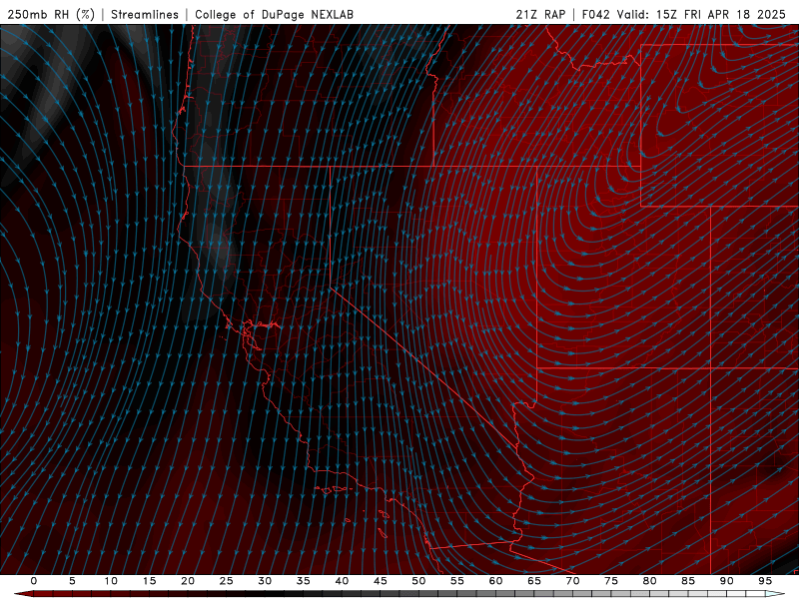Click the colorbar label "90"
Screen dimensions: 799x599
pos(726,581)
